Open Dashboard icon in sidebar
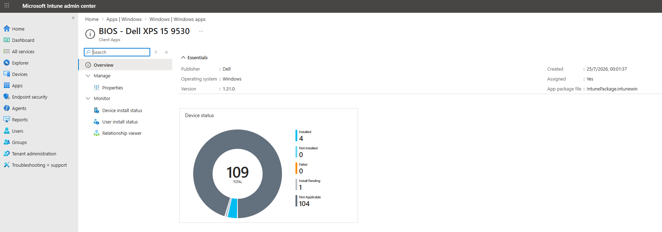The image size is (662, 232). pos(7,40)
